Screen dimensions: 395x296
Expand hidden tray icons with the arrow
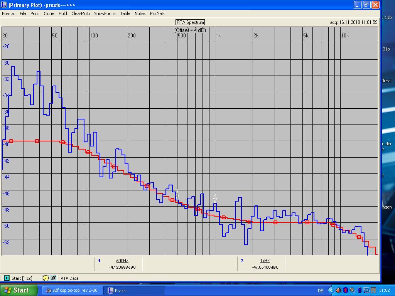[x=331, y=290]
